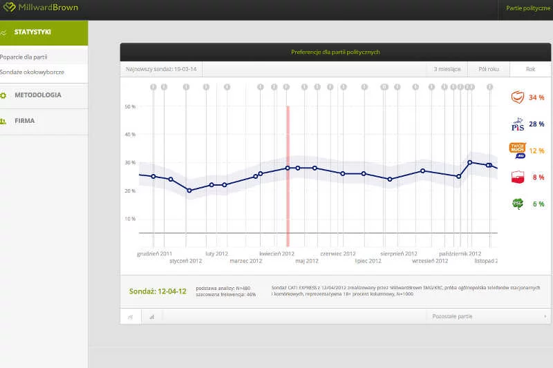Viewport: 553px width, 368px height.
Task: Select the Platforma Obywatelska logo at 34 %
Action: pyautogui.click(x=518, y=97)
